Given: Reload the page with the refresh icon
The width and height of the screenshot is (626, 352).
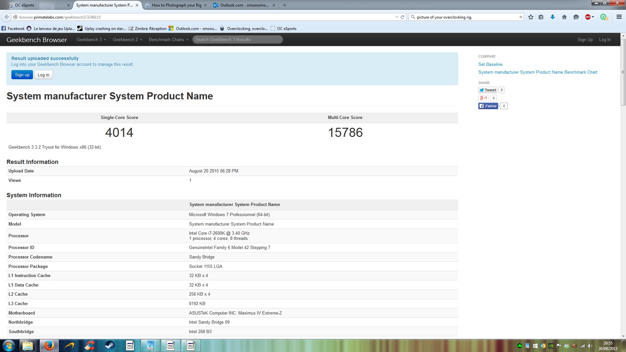Looking at the screenshot, I should tap(402, 17).
